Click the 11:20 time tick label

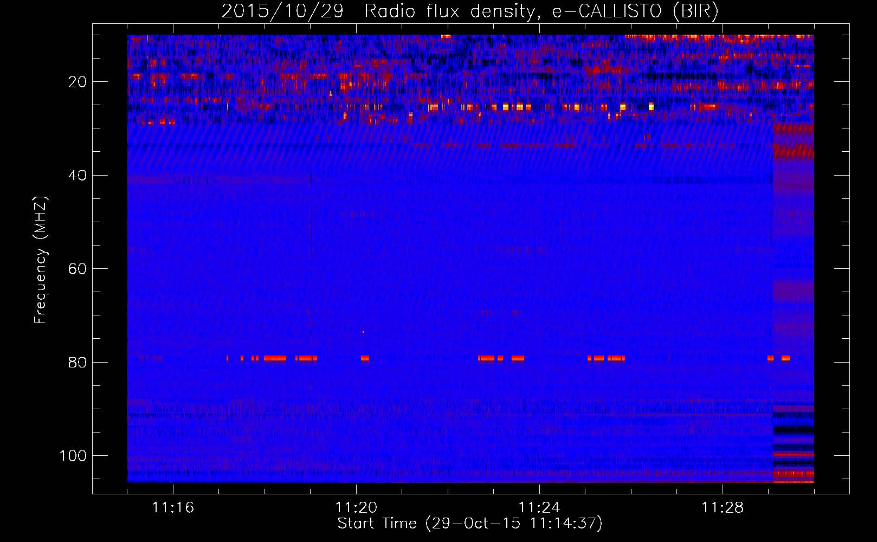(x=356, y=507)
